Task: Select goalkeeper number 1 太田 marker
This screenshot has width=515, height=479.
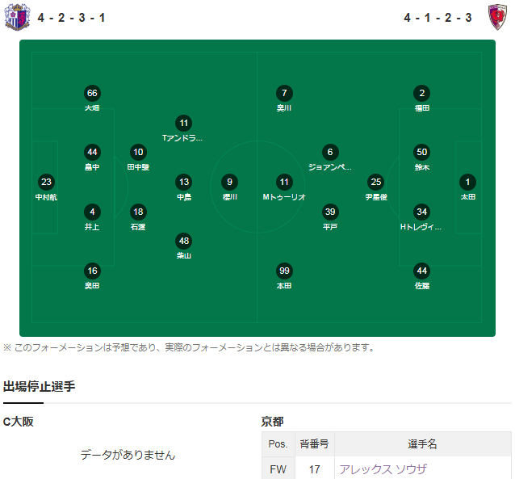Action: tap(468, 182)
